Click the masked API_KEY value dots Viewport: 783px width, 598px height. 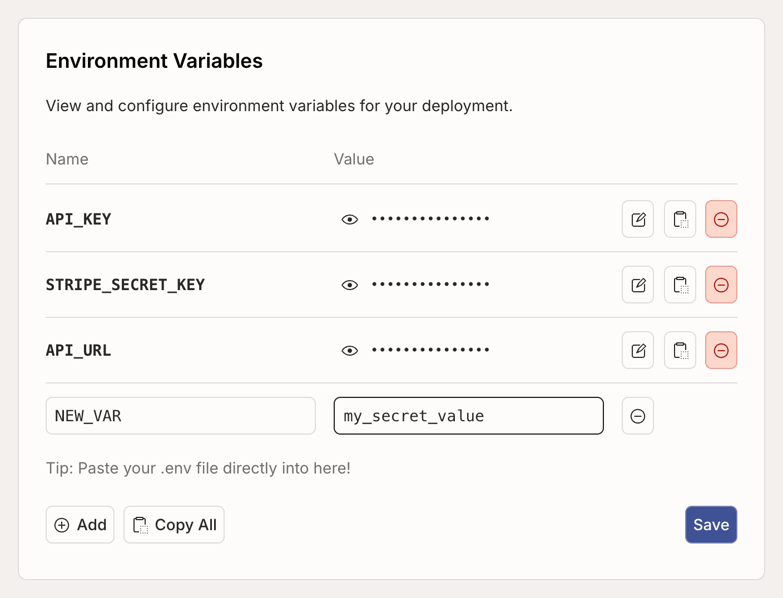(x=430, y=219)
